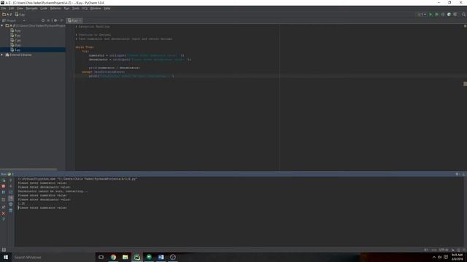Screen dimensions: 467x262
Task: Stop the running process red button
Action: 3,186
